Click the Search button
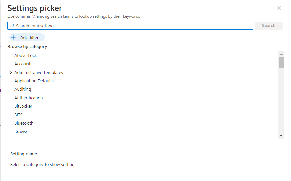The width and height of the screenshot is (291, 181). point(269,25)
